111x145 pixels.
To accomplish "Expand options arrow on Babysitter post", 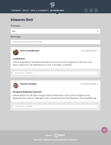I will pos(98,84).
